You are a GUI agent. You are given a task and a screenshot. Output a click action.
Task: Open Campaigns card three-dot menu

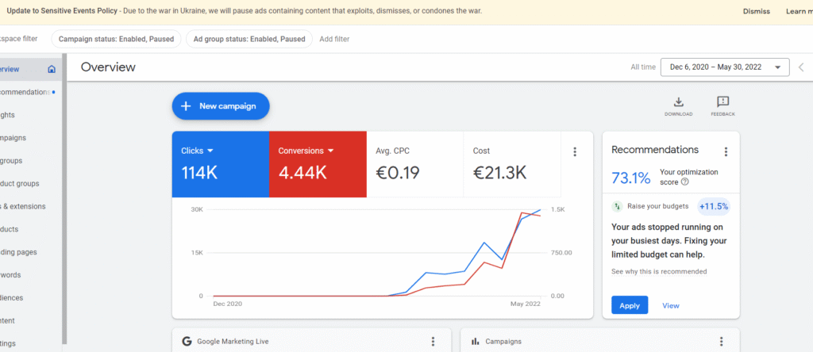(x=721, y=342)
